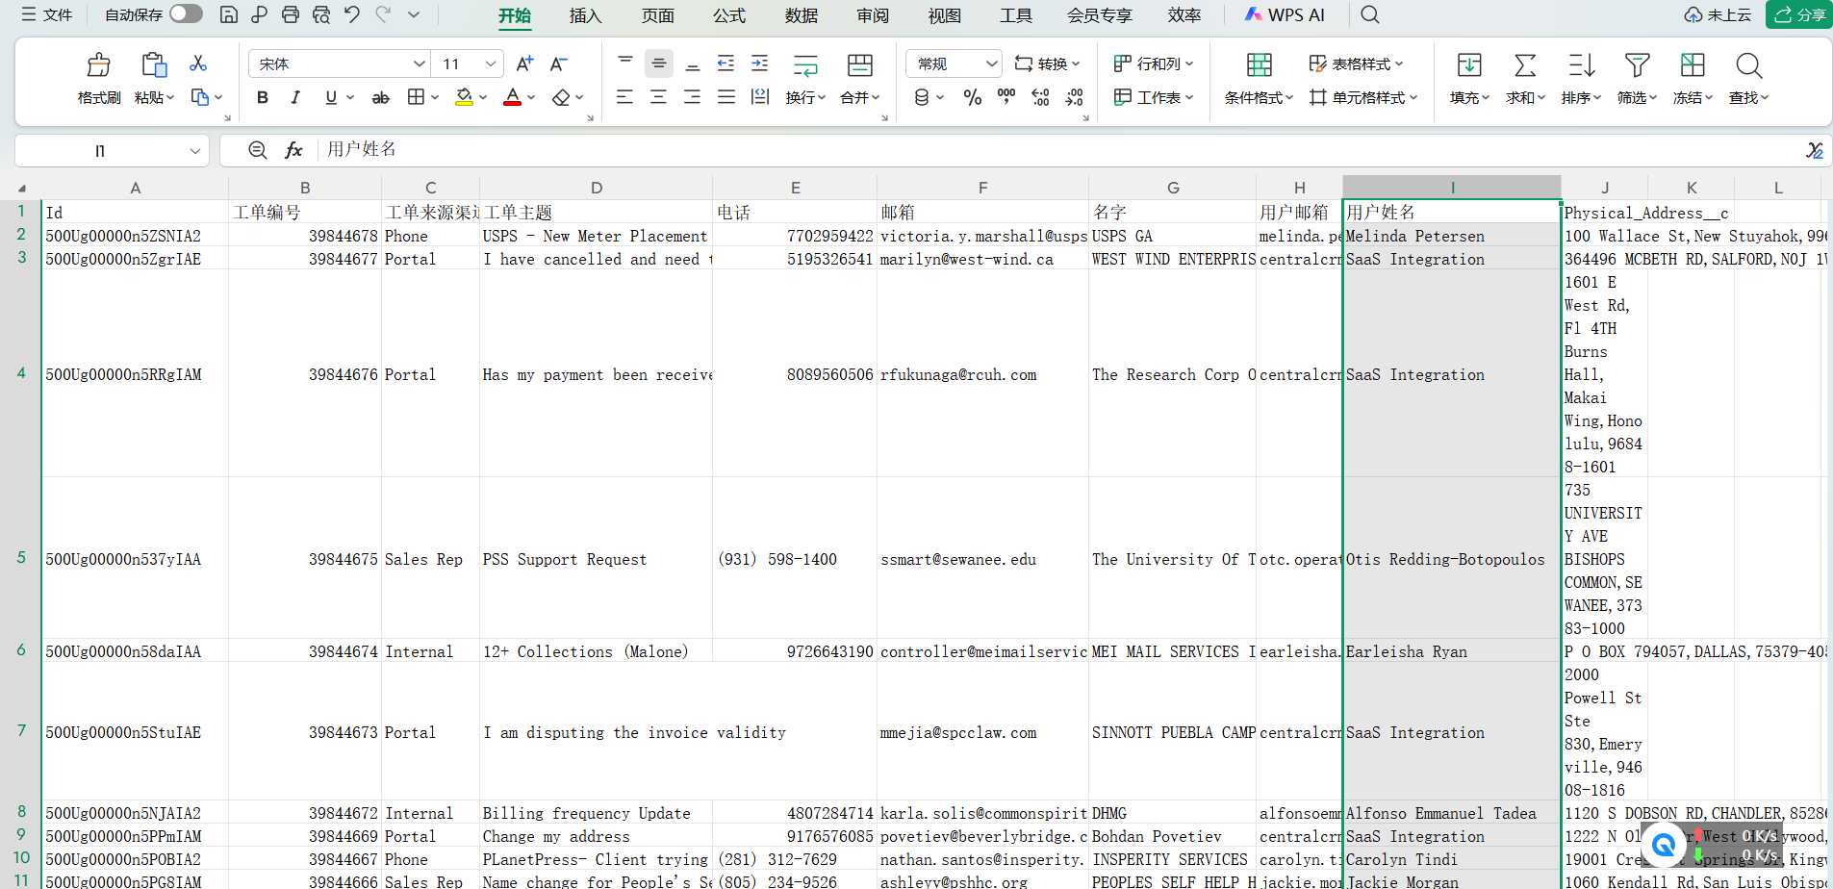Click the Find (查找) button
Image resolution: width=1833 pixels, height=889 pixels.
(1748, 79)
